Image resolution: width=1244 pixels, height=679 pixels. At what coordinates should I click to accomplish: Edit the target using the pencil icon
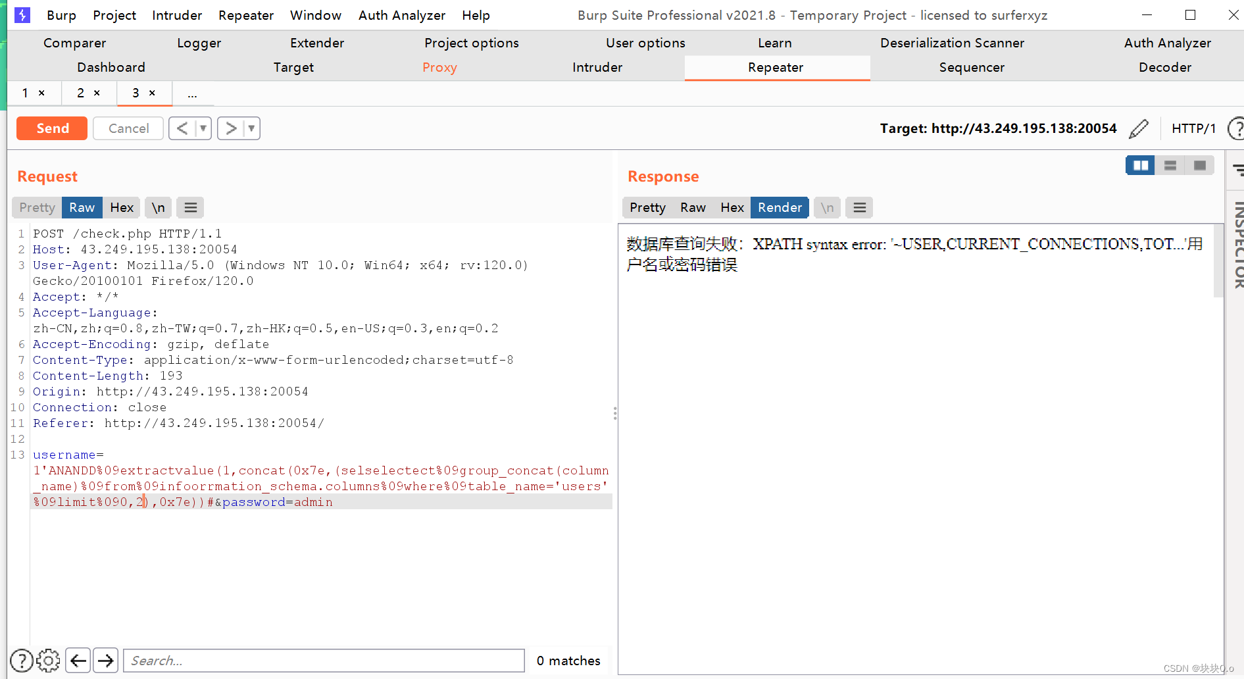click(1139, 128)
